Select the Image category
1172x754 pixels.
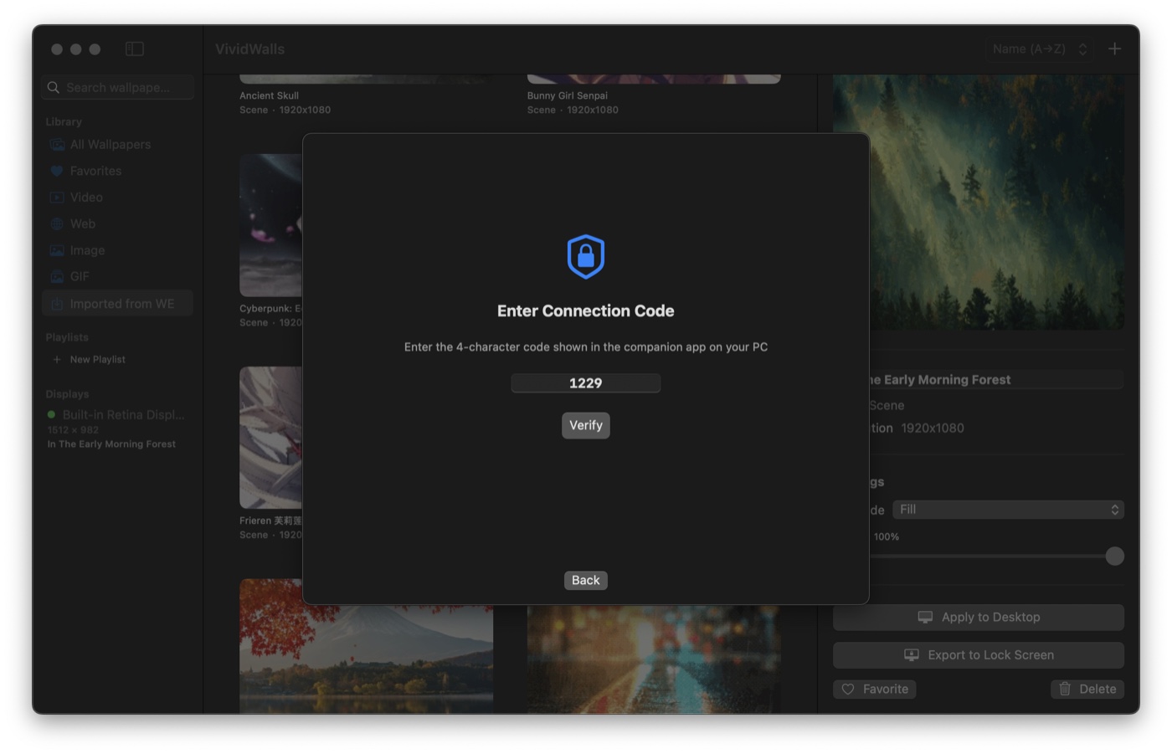tap(117, 250)
